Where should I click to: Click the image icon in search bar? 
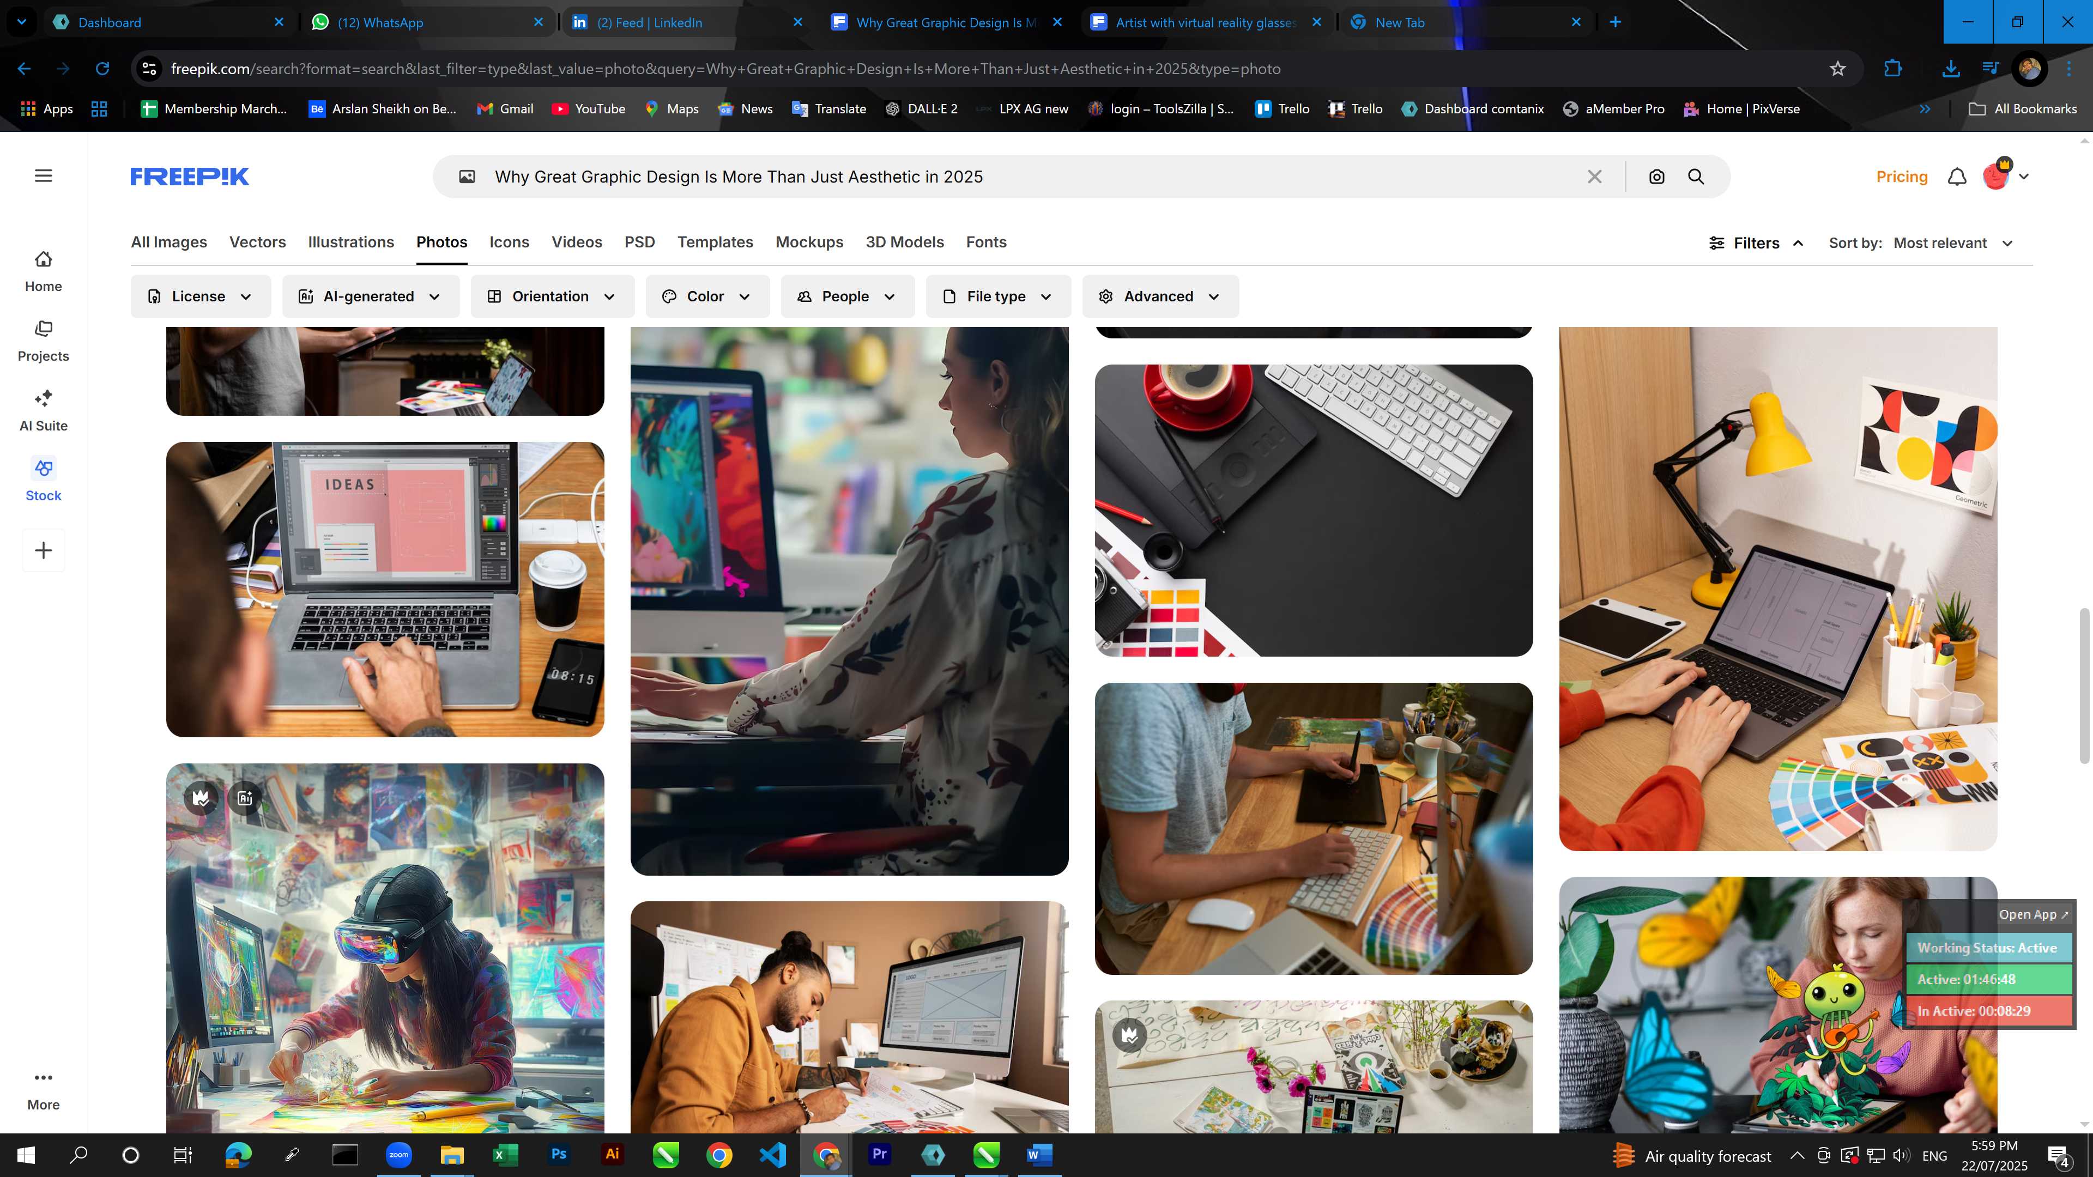[x=467, y=176]
